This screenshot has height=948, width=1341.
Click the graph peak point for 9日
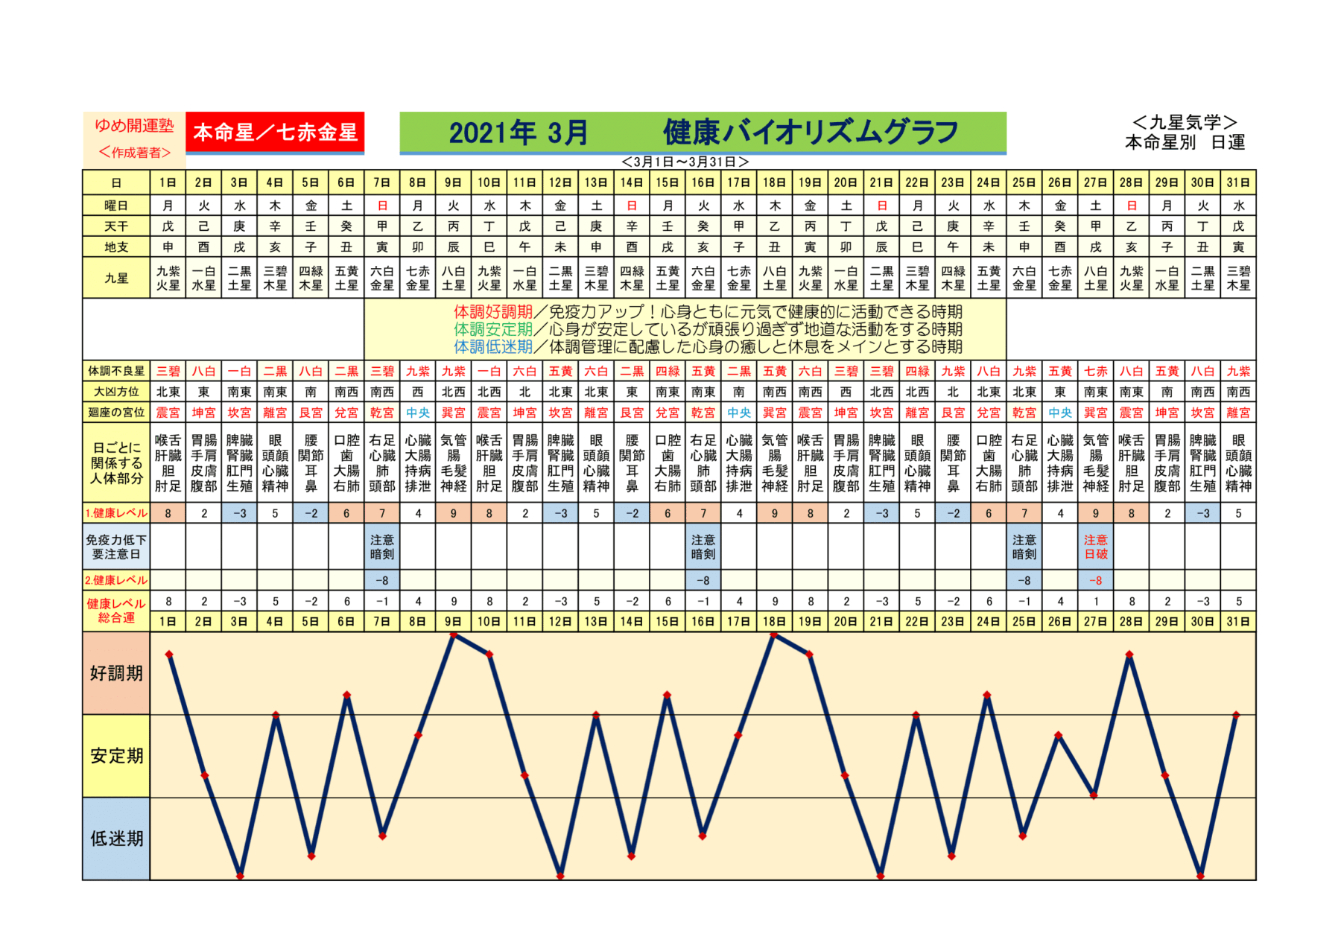click(453, 634)
